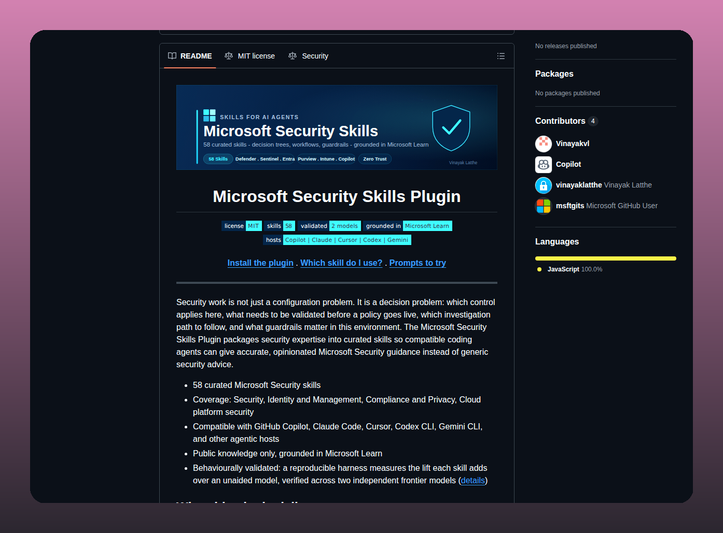Click the Public knowledge only bullet
723x533 pixels.
point(287,454)
